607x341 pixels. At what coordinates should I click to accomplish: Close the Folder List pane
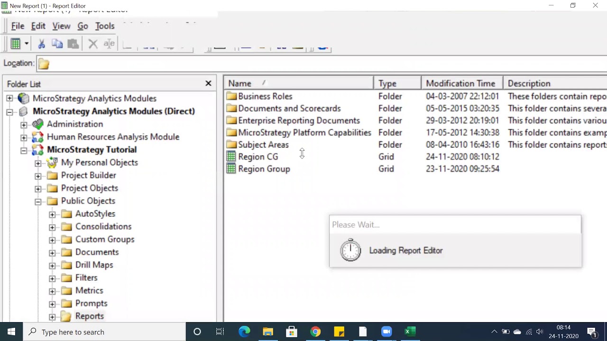tap(208, 83)
